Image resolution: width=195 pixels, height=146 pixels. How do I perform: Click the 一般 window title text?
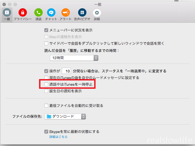(98, 4)
